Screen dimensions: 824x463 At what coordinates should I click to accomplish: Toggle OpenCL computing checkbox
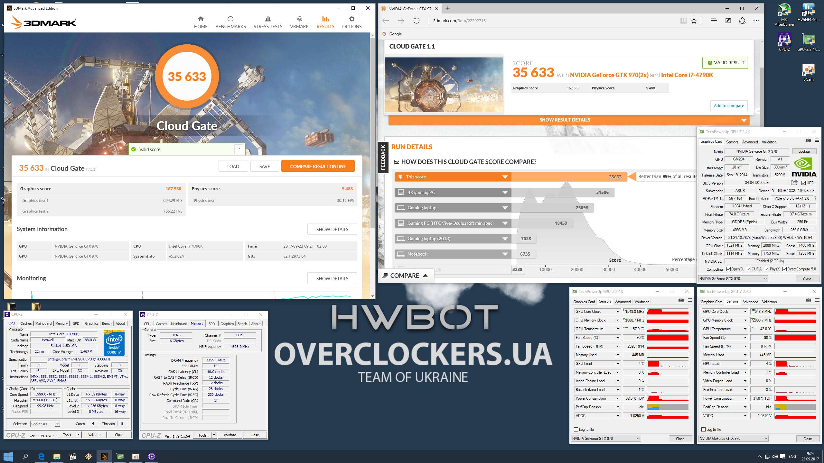(x=728, y=269)
